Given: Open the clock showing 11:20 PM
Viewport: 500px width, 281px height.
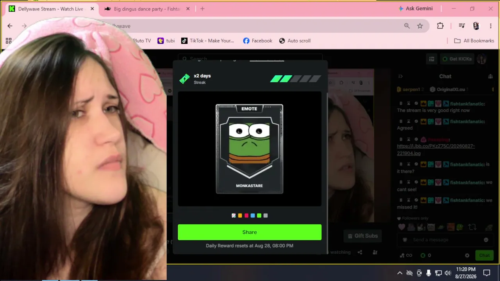Looking at the screenshot, I should coord(466,273).
